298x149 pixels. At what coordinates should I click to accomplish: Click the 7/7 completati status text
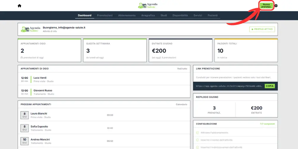pyautogui.click(x=267, y=124)
